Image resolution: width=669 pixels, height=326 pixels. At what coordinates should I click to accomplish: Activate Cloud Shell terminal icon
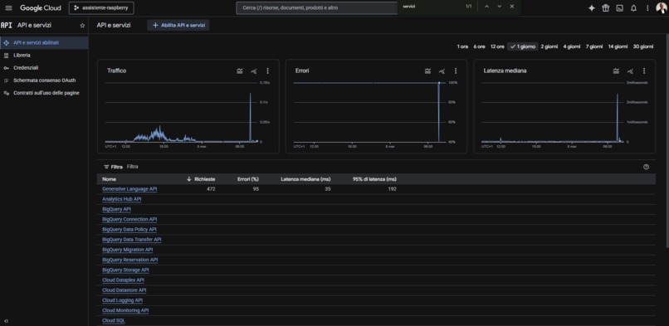point(619,8)
